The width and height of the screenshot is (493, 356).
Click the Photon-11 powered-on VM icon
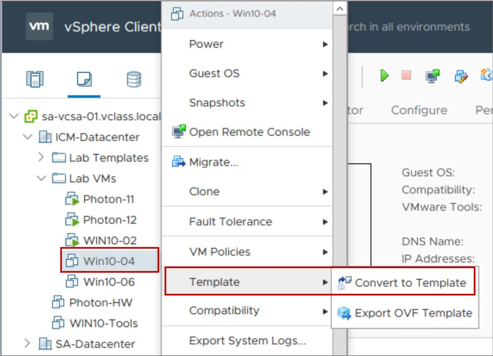tap(72, 199)
